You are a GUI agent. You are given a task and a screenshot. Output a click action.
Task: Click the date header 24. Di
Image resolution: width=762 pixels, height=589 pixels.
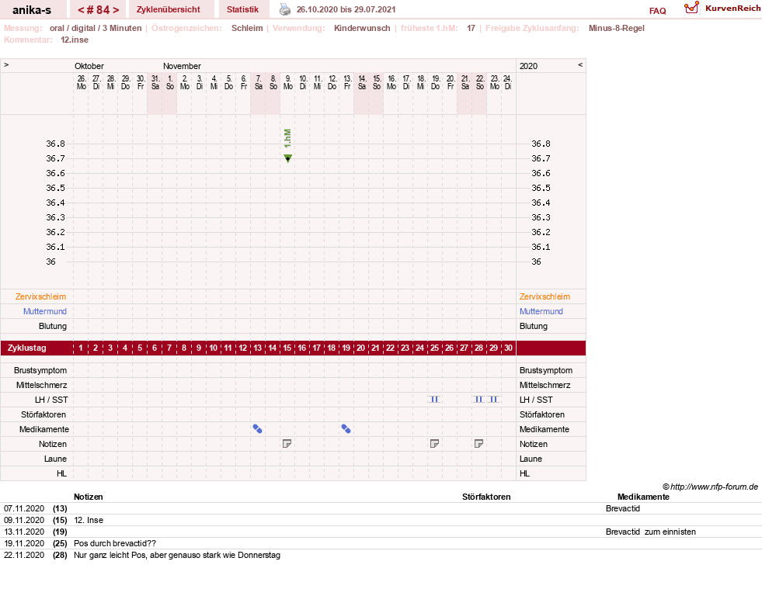(x=508, y=82)
